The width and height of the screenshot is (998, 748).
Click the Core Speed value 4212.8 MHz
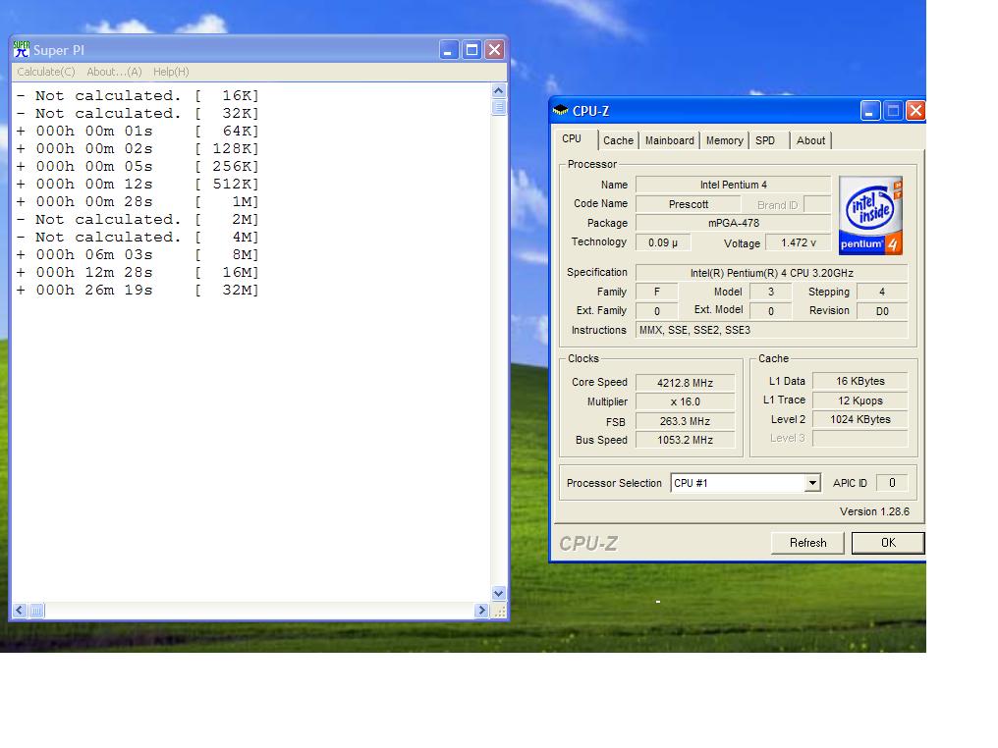click(x=685, y=382)
